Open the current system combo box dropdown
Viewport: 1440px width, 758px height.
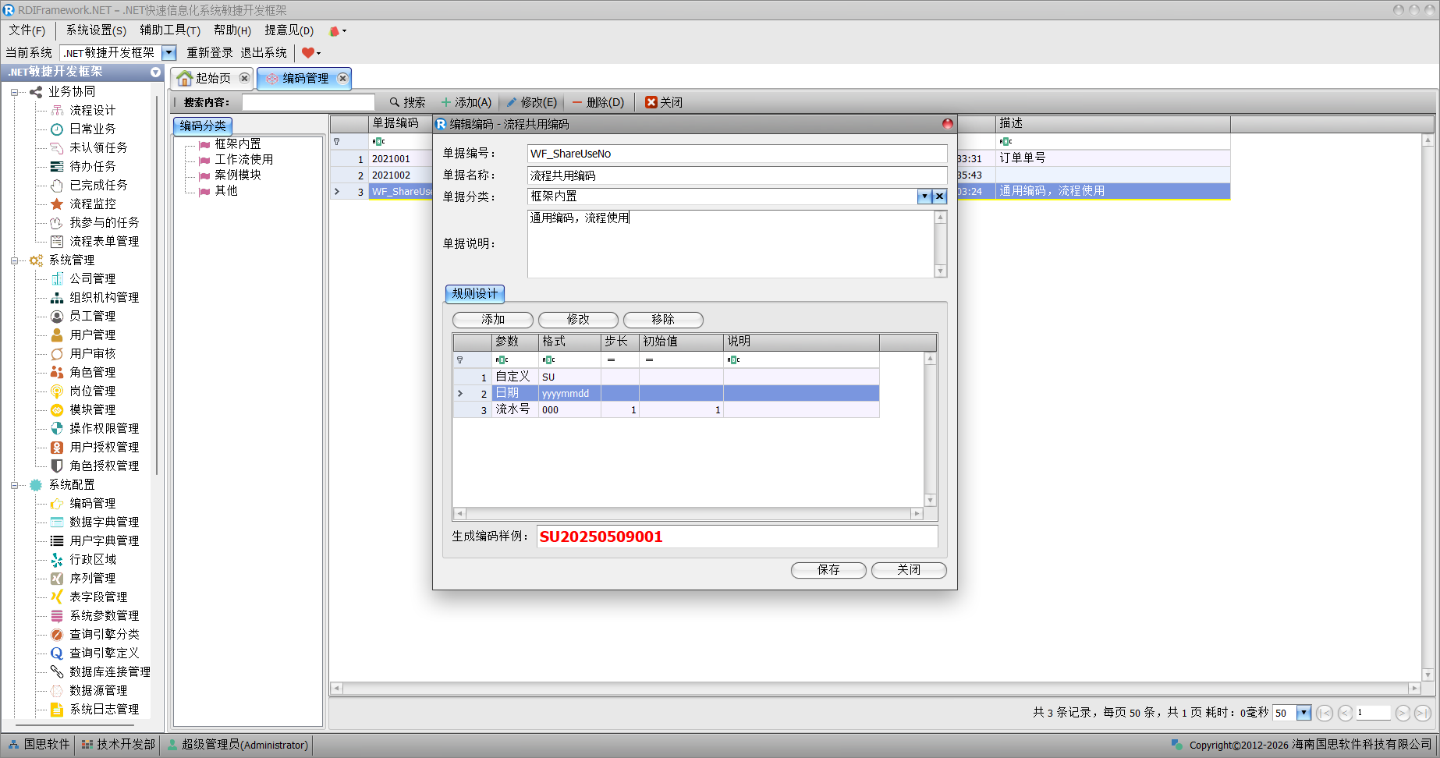click(x=168, y=53)
